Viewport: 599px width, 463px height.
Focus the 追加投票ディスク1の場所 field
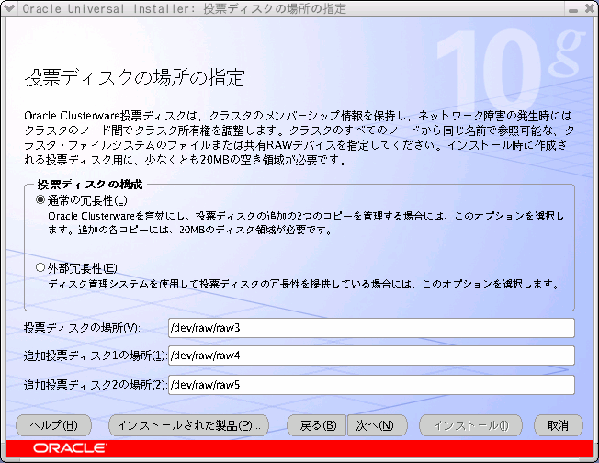pyautogui.click(x=371, y=356)
